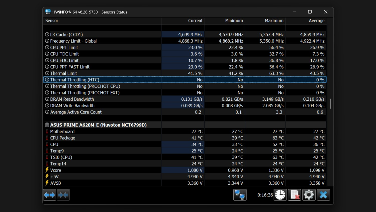
Task: Close the sensors window via blue X icon
Action: click(x=323, y=195)
